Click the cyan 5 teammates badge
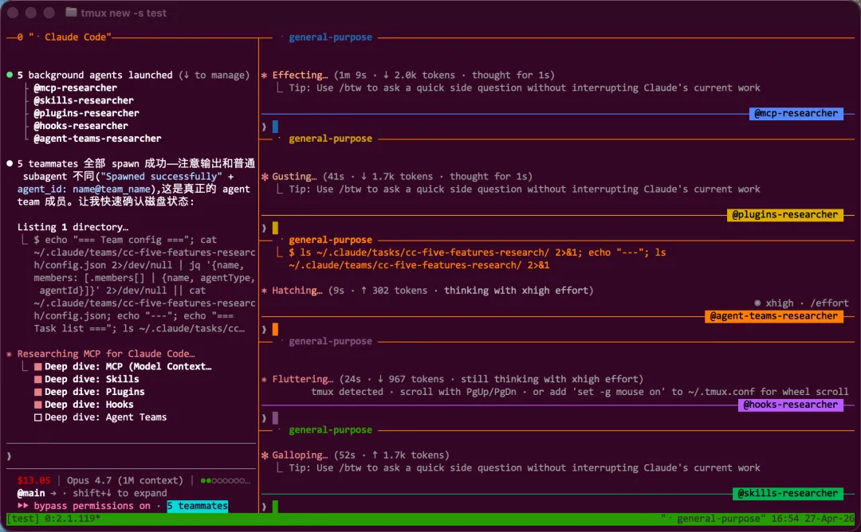 (197, 507)
